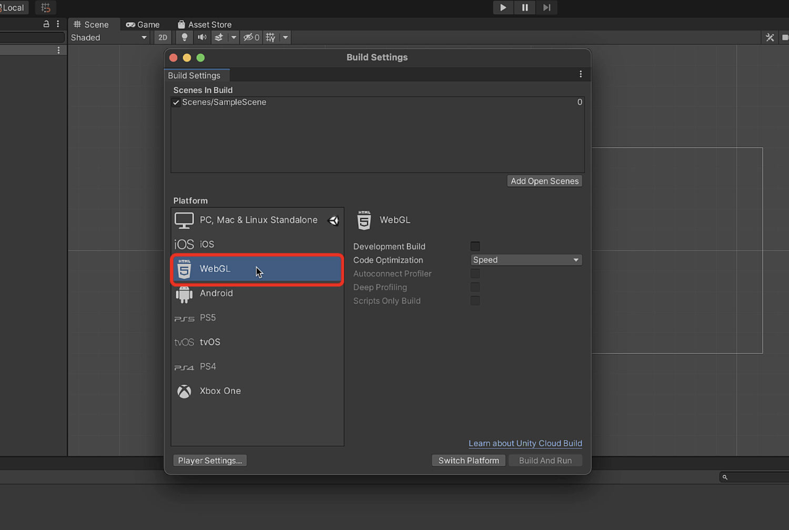
Task: Toggle hidden objects visibility eye icon
Action: pos(251,37)
